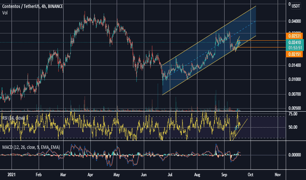
Task: Click the Contentos / TetherUS symbol title
Action: point(33,7)
